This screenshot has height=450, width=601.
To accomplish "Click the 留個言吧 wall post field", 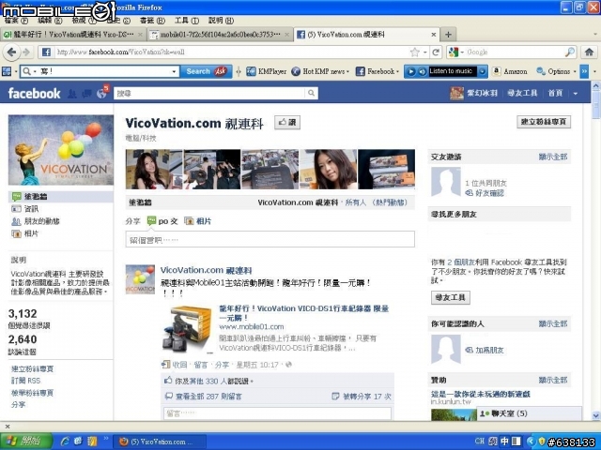I will click(270, 240).
